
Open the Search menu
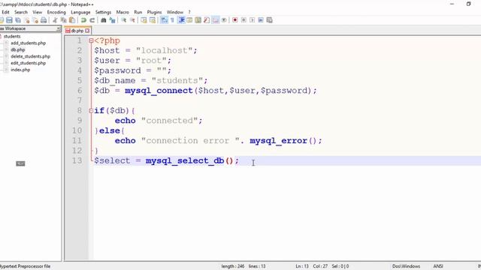21,12
